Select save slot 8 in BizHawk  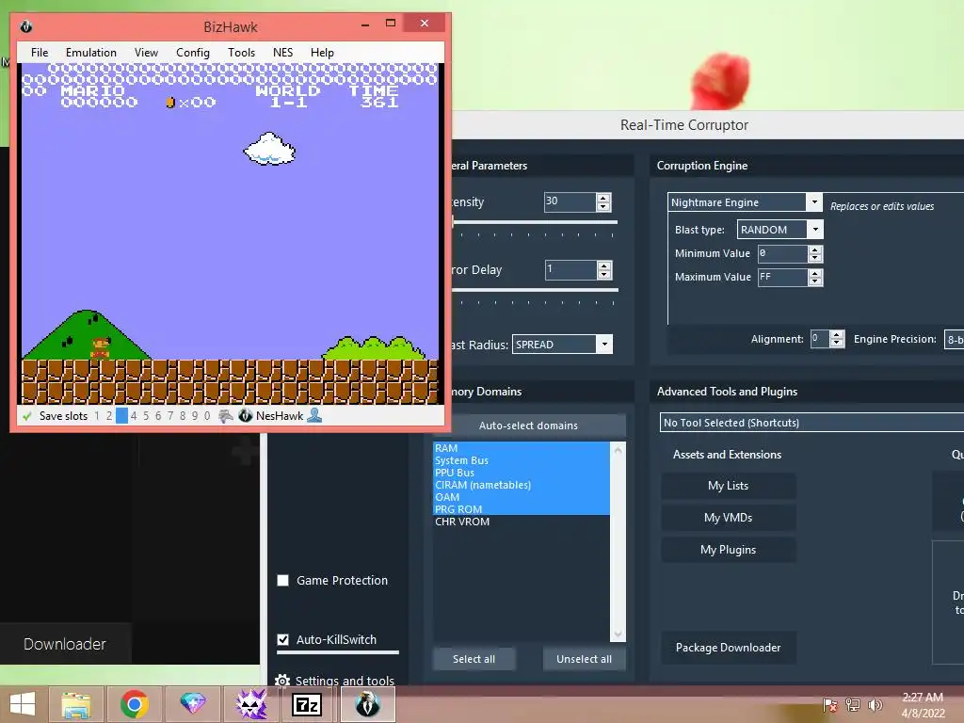click(183, 416)
